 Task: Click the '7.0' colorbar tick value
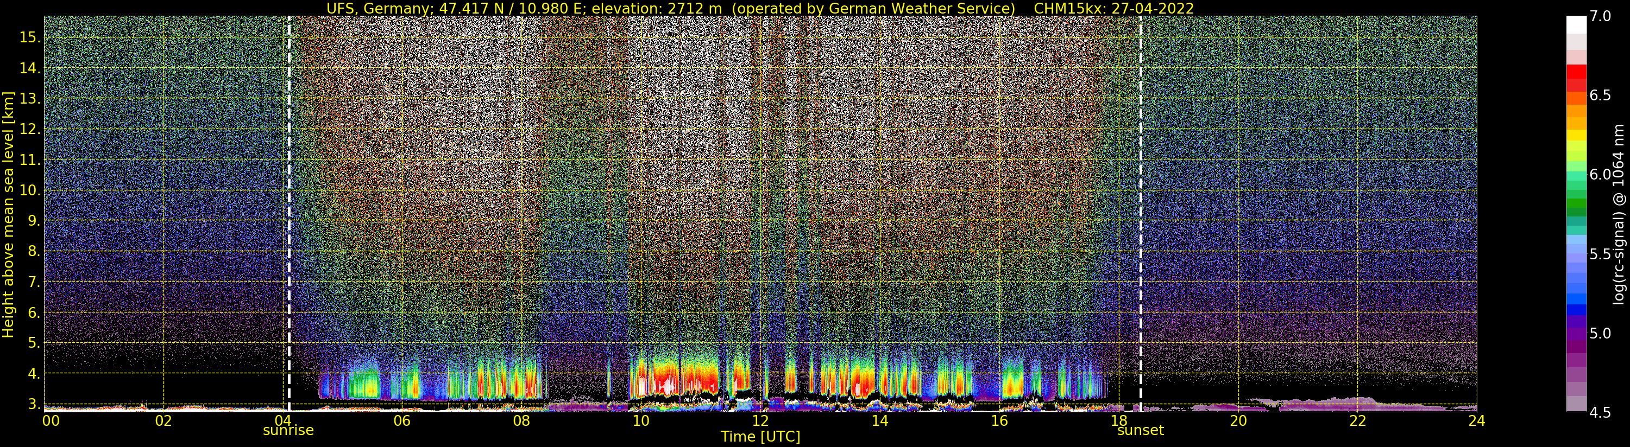click(1600, 16)
